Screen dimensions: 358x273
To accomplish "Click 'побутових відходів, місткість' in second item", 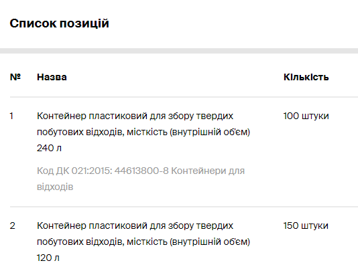I will click(x=102, y=242).
